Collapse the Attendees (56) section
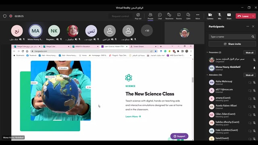The width and height of the screenshot is (258, 145). 207,75
